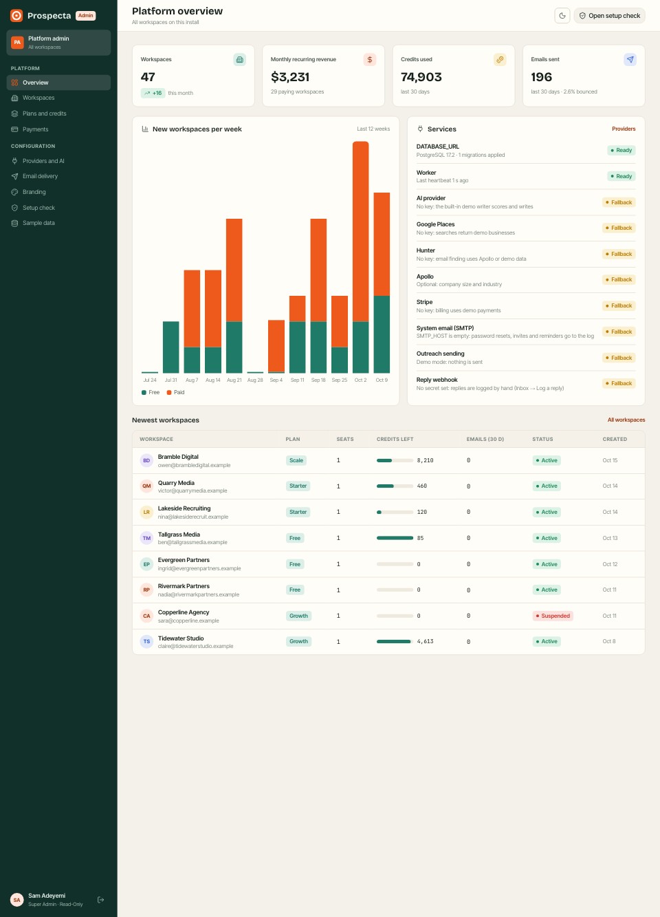
Task: Log out with the sign-out icon
Action: pyautogui.click(x=101, y=900)
